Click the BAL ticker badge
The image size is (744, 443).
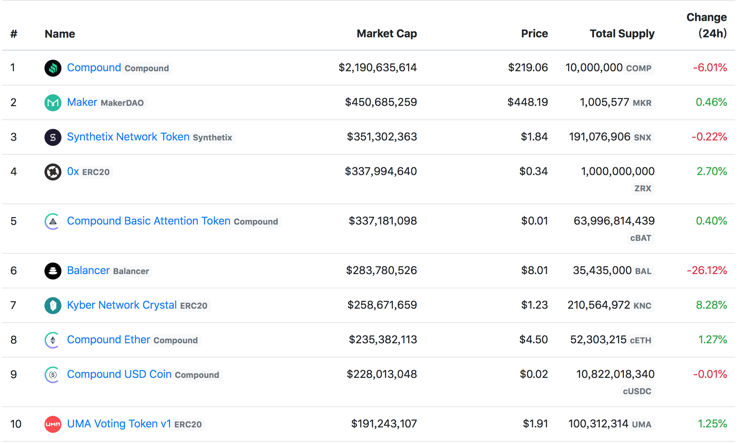click(x=643, y=271)
